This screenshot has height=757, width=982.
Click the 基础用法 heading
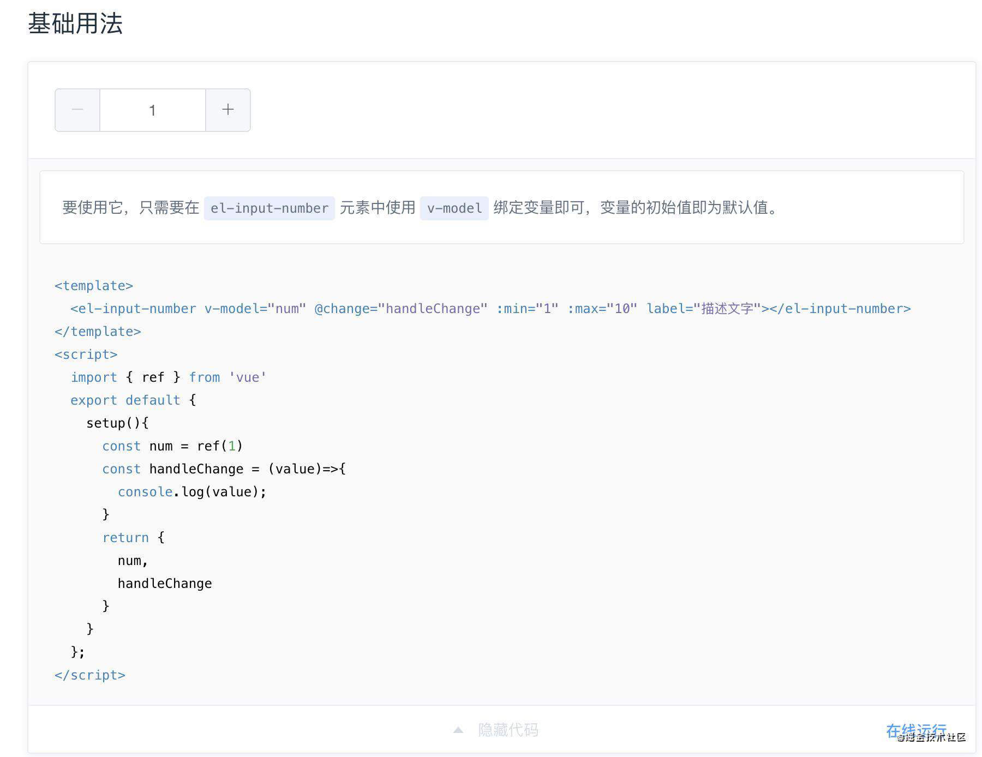click(x=75, y=23)
